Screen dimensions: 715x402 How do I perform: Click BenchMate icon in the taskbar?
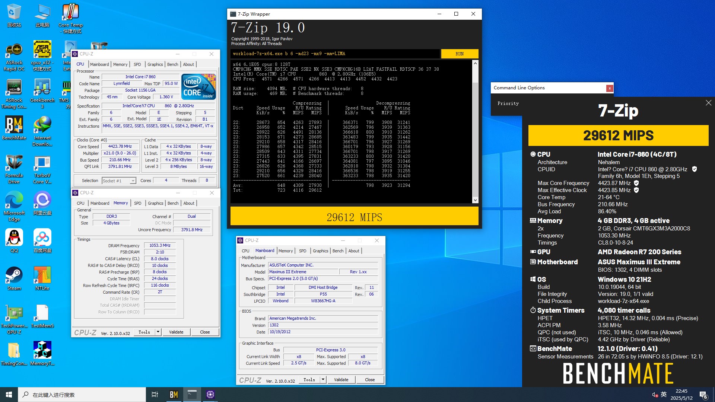pyautogui.click(x=174, y=395)
